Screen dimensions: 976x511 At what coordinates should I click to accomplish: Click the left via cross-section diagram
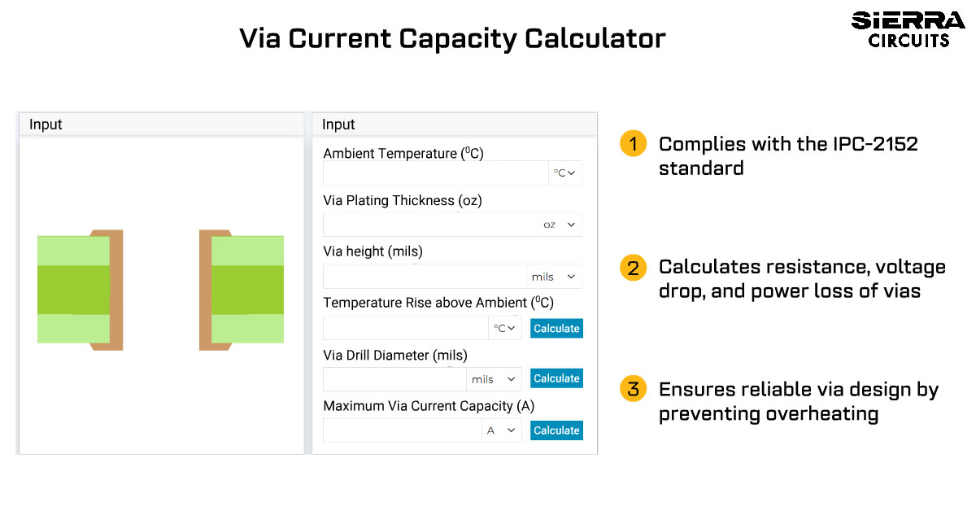(80, 290)
